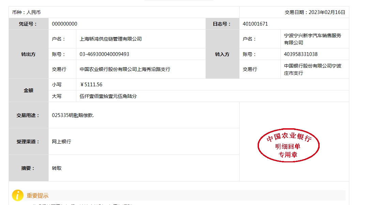The height and width of the screenshot is (205, 367).
Task: Click payee account number 403958331038
Action: coord(301,54)
